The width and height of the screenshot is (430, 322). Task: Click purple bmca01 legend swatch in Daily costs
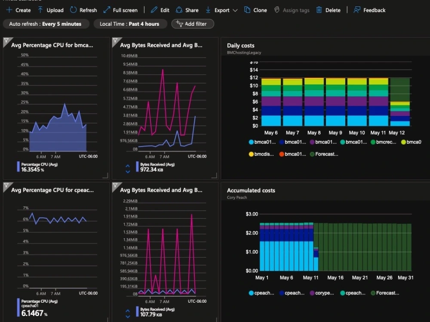click(312, 142)
